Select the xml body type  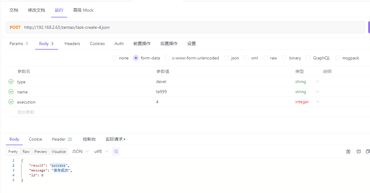pos(251,58)
